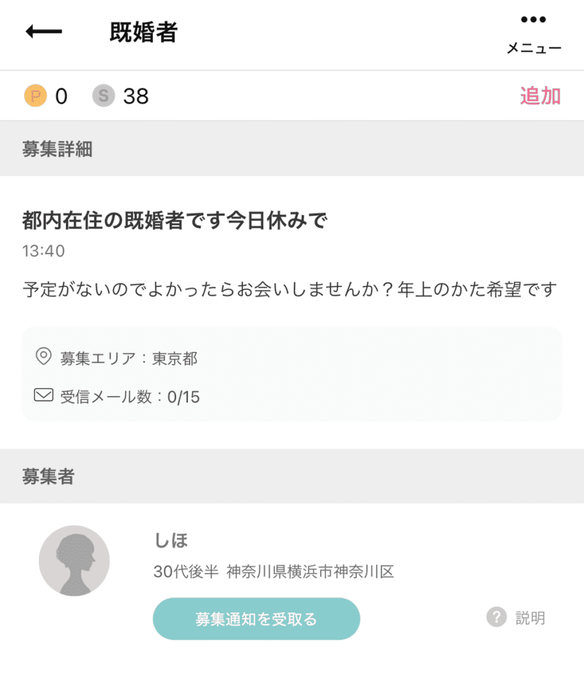The height and width of the screenshot is (690, 584).
Task: Tap the S point count 38
Action: point(135,96)
